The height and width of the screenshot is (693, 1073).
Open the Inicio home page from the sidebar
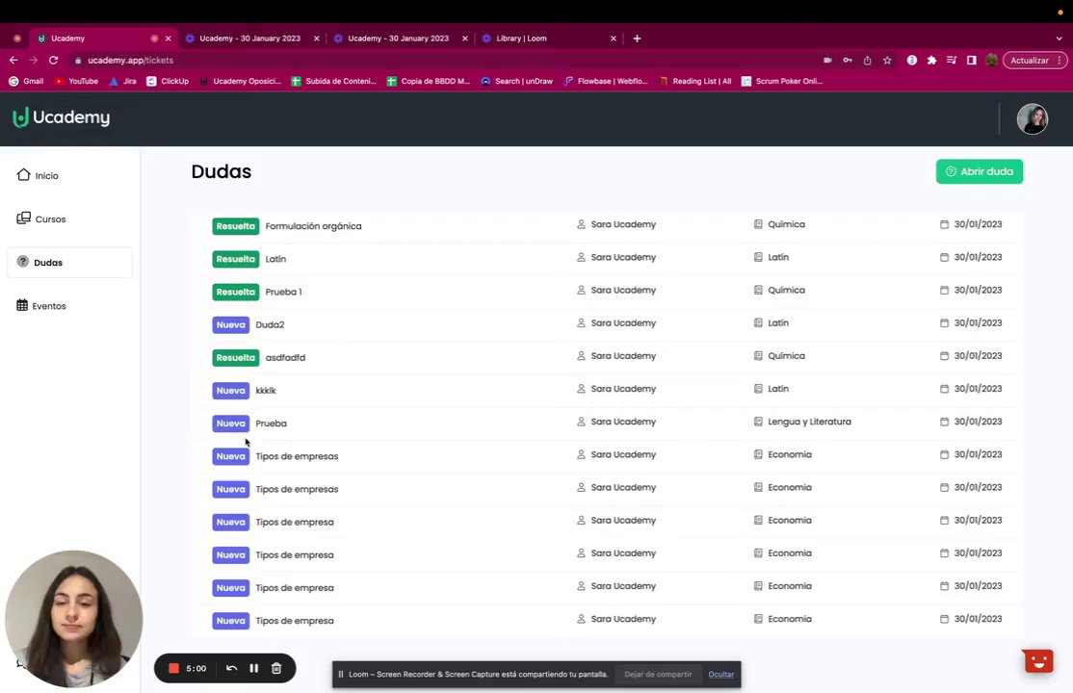(x=38, y=175)
